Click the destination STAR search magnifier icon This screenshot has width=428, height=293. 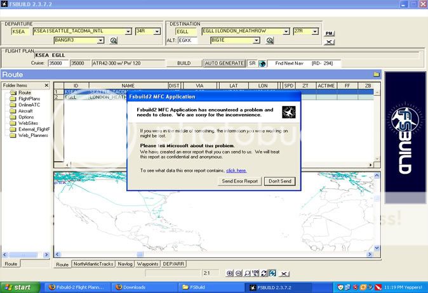[269, 41]
